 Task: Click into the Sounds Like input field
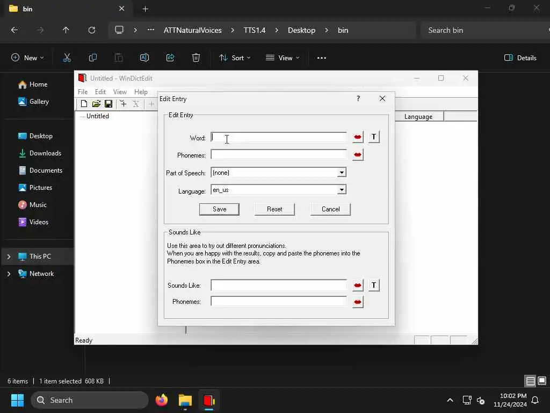tap(279, 285)
